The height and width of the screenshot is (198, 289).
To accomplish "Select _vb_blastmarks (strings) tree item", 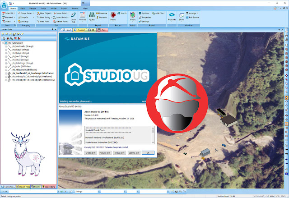I will [x=23, y=46].
